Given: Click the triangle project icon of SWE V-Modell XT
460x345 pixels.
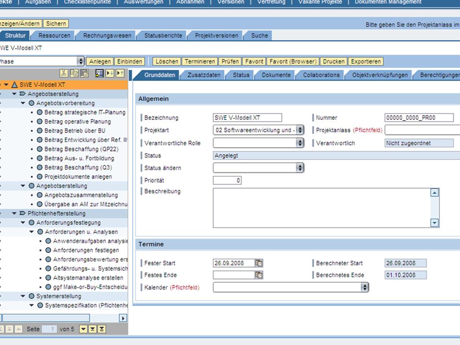Looking at the screenshot, I should click(x=14, y=85).
